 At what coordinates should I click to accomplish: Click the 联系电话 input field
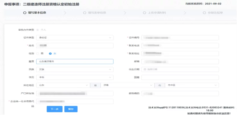(x=180, y=46)
